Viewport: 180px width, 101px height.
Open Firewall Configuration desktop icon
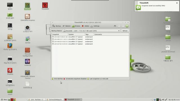(x=28, y=52)
